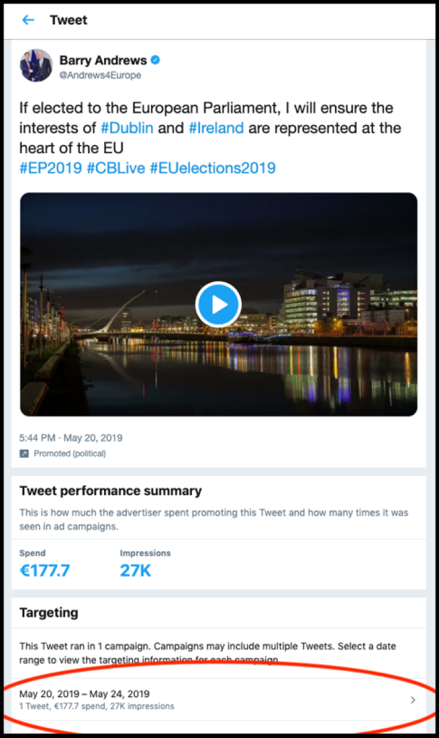Play the Dublin river video
The width and height of the screenshot is (439, 738).
click(x=218, y=305)
